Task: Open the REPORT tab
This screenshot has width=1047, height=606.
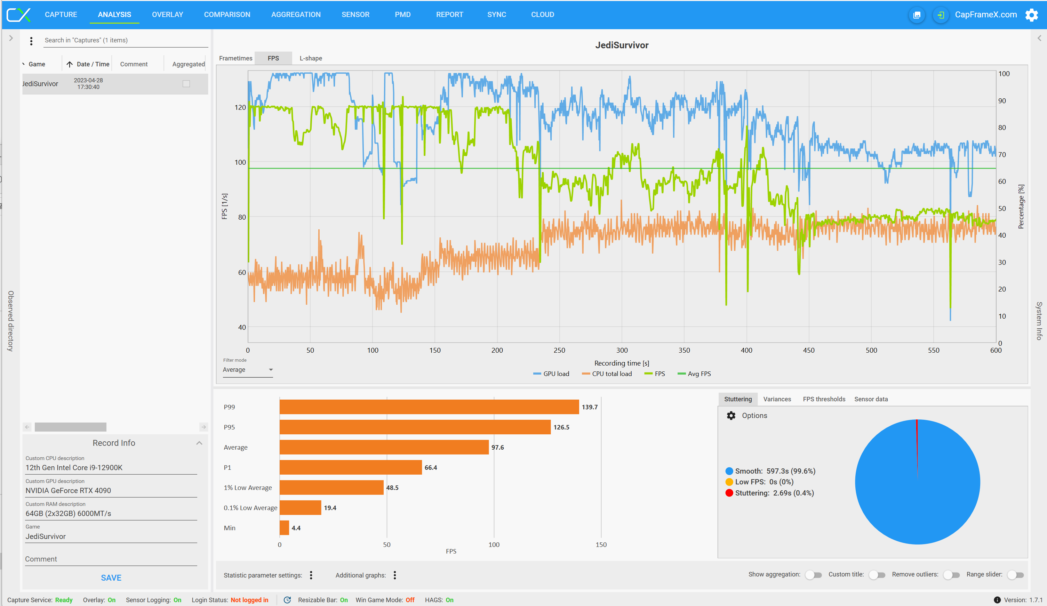Action: (449, 15)
